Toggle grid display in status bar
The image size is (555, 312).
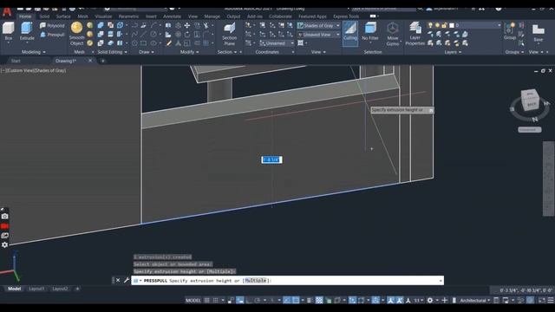(x=206, y=301)
